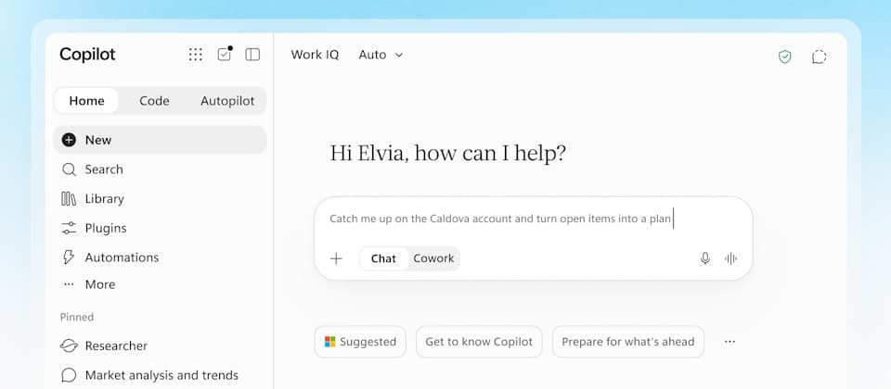Click the Suggested chip
Image resolution: width=891 pixels, height=389 pixels.
(x=360, y=342)
